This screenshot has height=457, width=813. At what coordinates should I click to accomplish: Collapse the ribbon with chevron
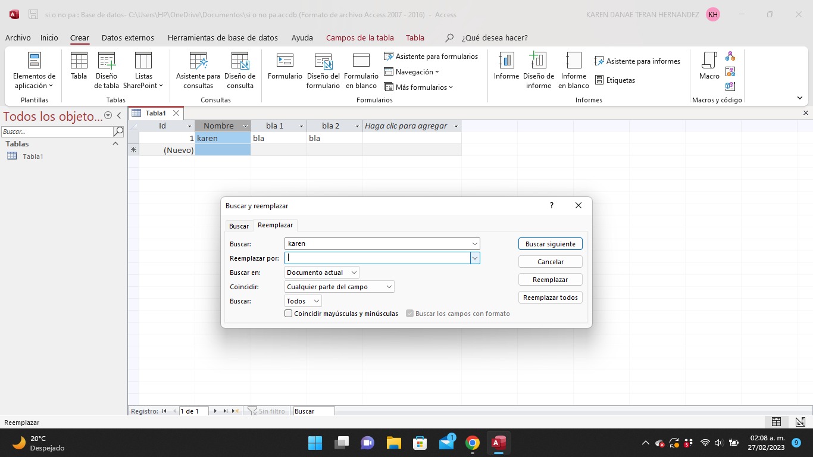pyautogui.click(x=799, y=98)
